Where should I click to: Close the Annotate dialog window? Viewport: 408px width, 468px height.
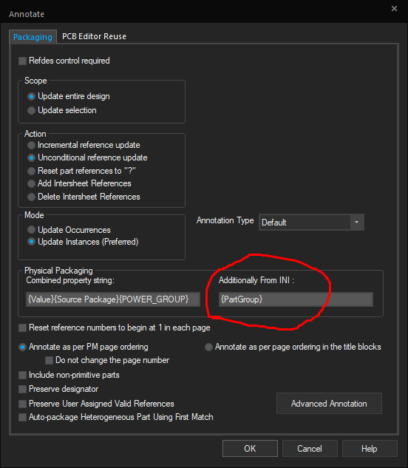click(x=394, y=9)
